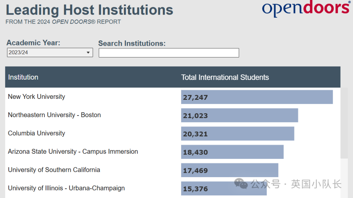Click the 2024 Open Doors Report subtitle
353x198 pixels.
coord(63,22)
